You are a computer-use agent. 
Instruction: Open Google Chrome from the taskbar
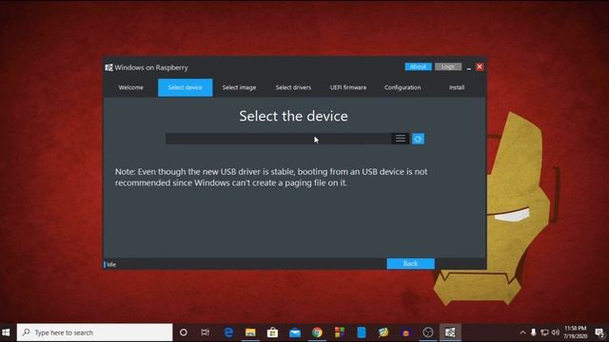[x=317, y=332]
